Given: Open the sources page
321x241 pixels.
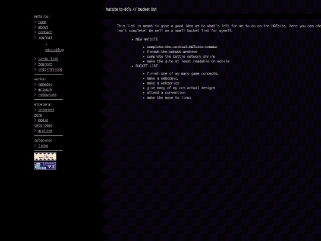Looking at the screenshot, I should click(45, 64).
